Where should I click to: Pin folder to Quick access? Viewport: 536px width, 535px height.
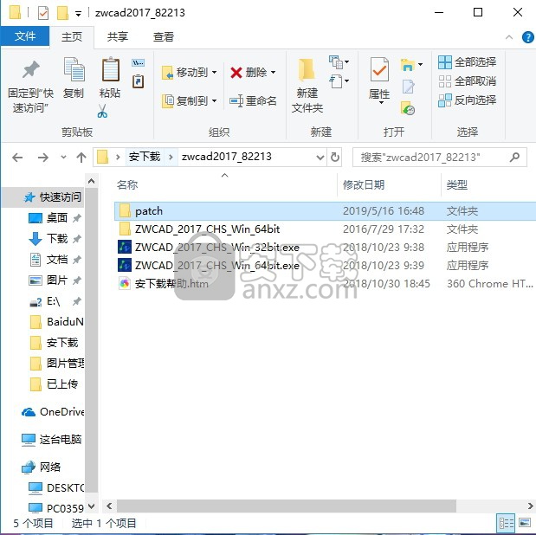click(x=31, y=87)
